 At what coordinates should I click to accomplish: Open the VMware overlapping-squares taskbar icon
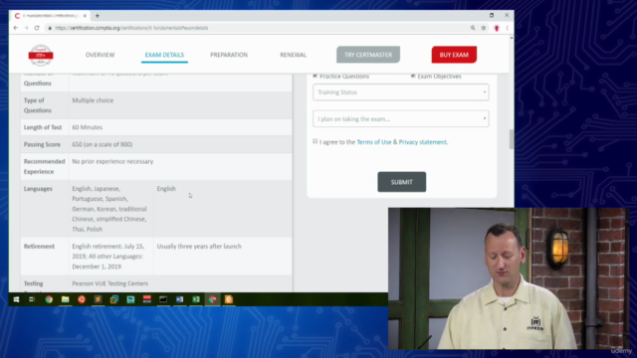[114, 299]
